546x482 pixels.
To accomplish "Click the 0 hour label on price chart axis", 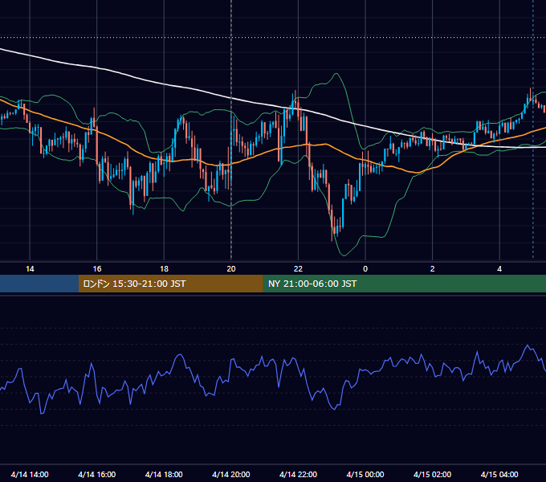I will pos(365,269).
